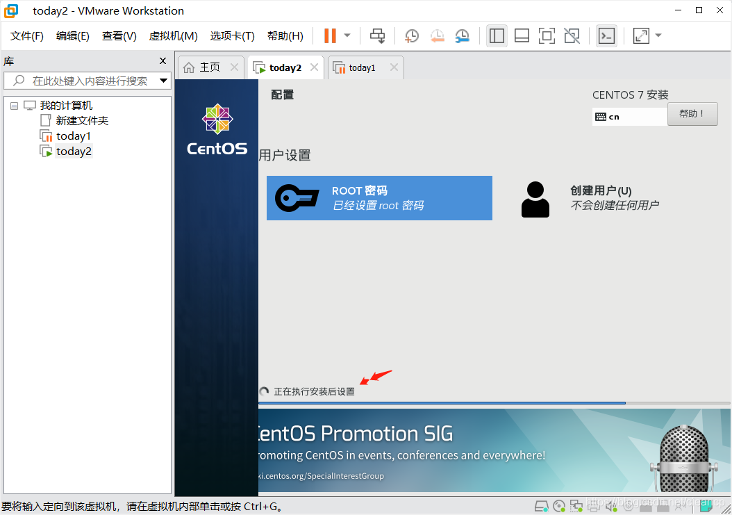The image size is (732, 515).
Task: Click CD/DVD drive status bar icon
Action: point(559,506)
